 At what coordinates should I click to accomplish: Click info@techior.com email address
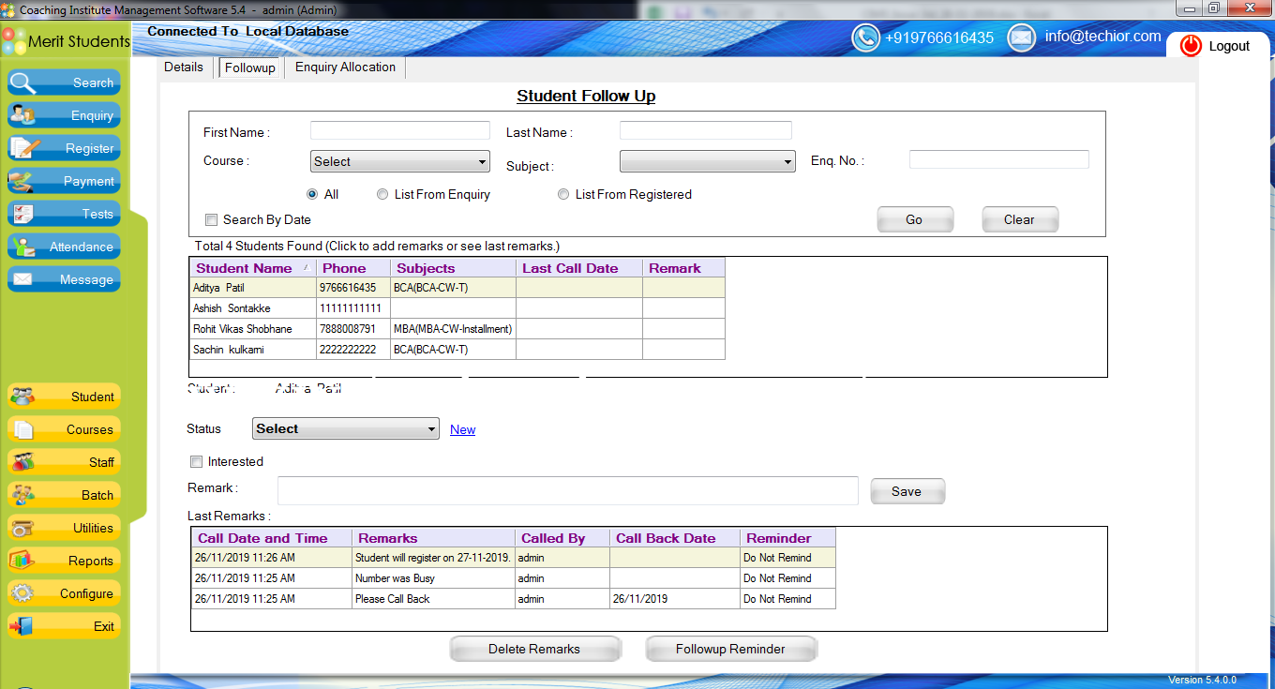point(1103,37)
